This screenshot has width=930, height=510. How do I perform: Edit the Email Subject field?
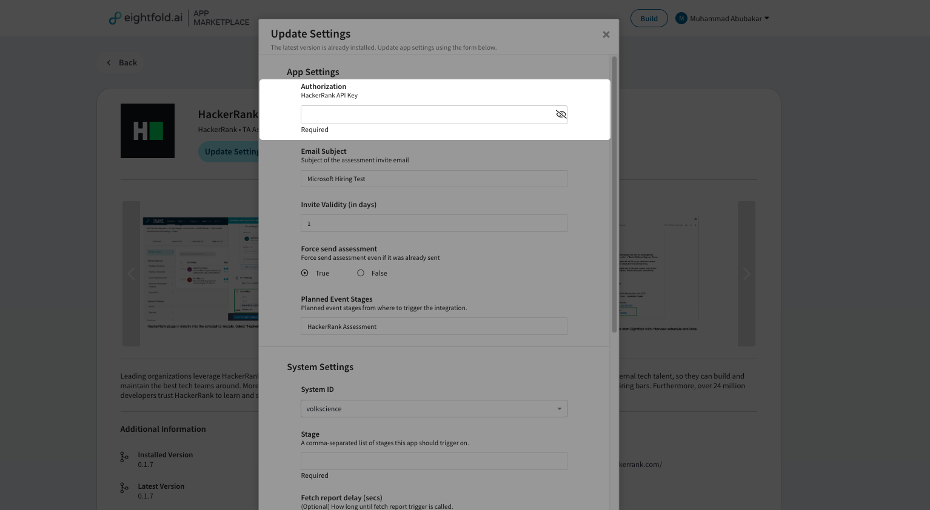click(433, 179)
